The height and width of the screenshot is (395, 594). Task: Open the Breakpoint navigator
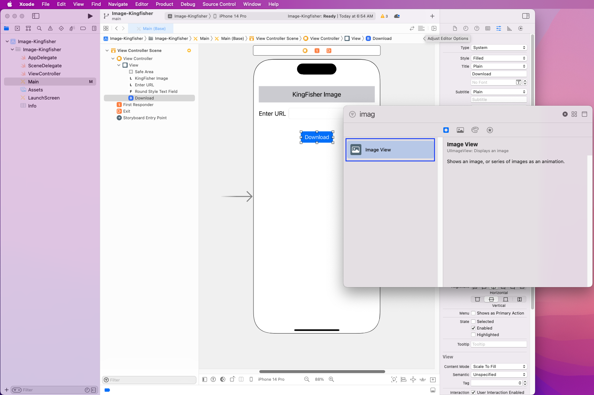click(83, 29)
